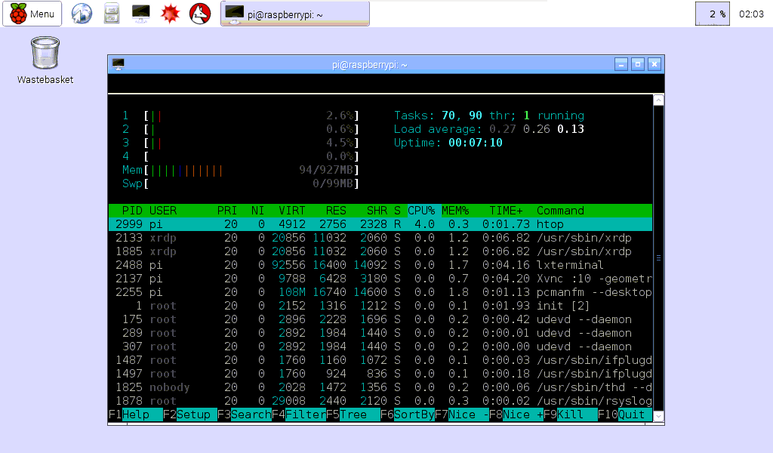Open the Wolfram wolf icon
773x453 pixels.
[x=200, y=14]
